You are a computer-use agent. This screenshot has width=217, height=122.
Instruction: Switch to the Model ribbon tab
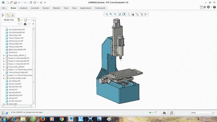tap(13, 8)
